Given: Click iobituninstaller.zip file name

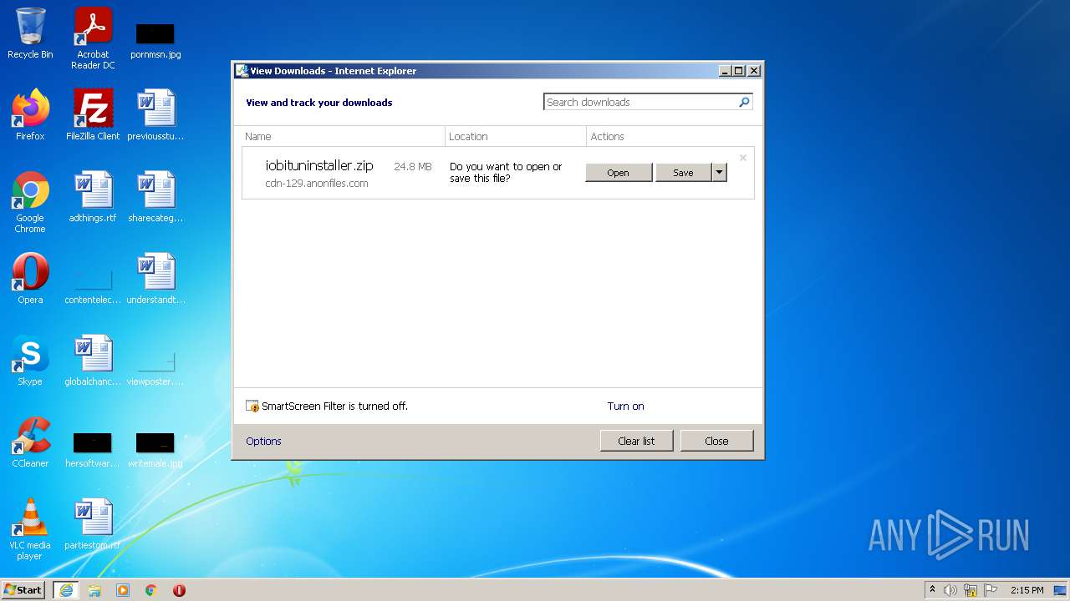Looking at the screenshot, I should 319,165.
